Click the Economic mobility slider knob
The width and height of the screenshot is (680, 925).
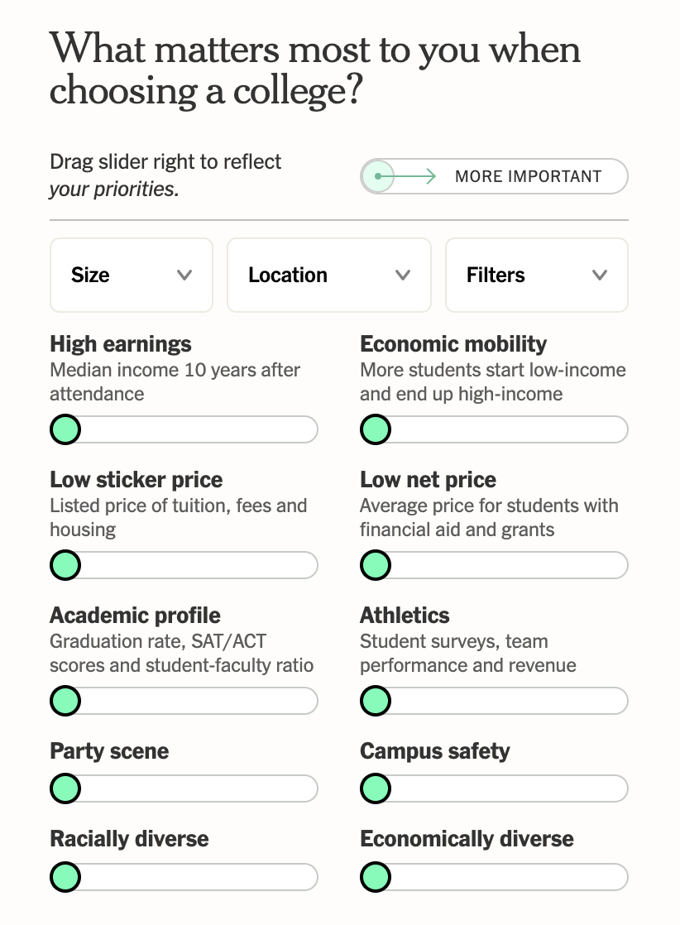pos(376,429)
